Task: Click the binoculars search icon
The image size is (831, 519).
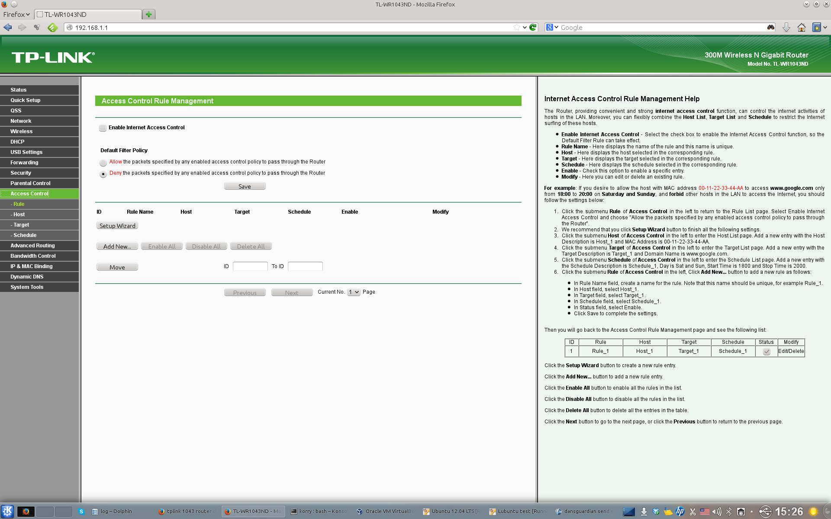Action: pos(770,27)
